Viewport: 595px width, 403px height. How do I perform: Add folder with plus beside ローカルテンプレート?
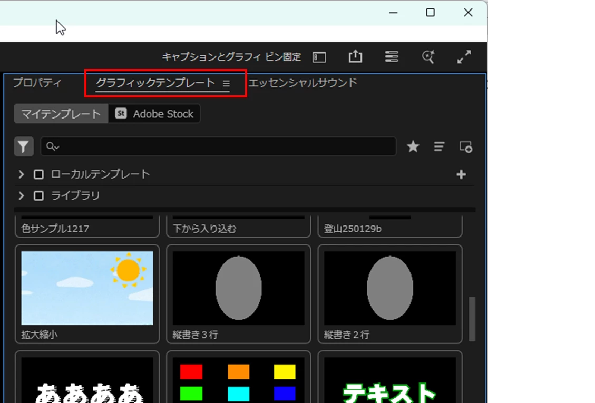(461, 174)
